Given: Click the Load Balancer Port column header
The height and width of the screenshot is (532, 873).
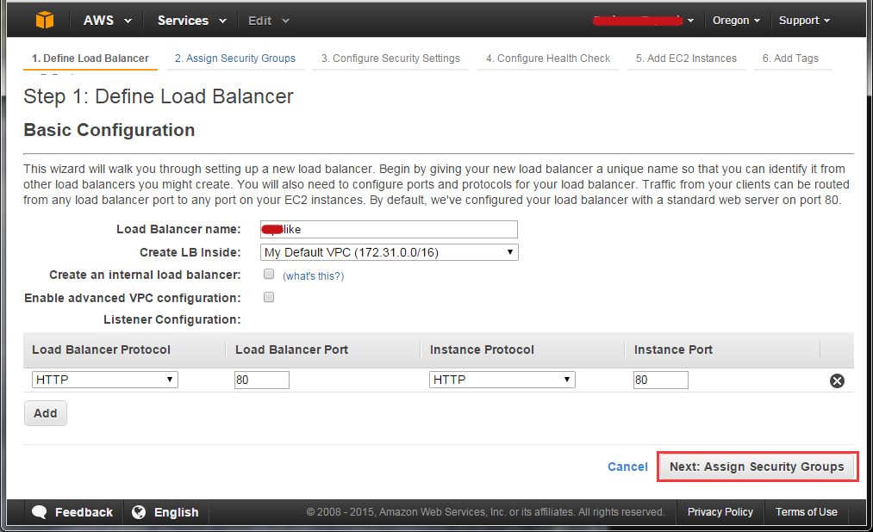Looking at the screenshot, I should pos(292,350).
